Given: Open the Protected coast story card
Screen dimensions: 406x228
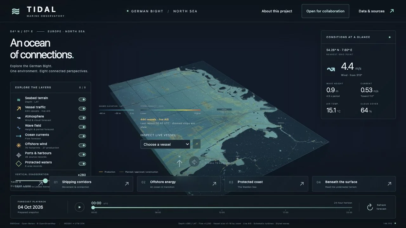Looking at the screenshot, I should pyautogui.click(x=266, y=184).
